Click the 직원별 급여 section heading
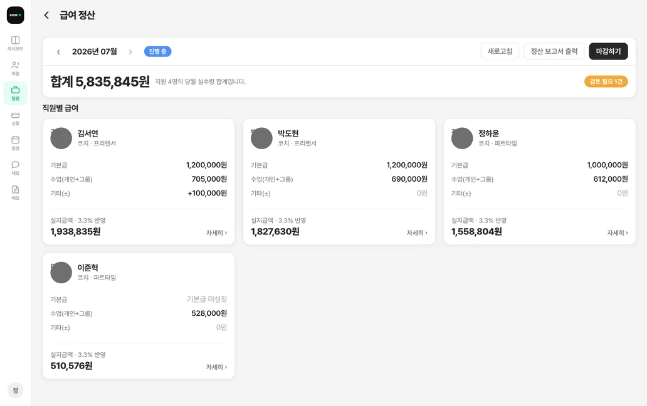The height and width of the screenshot is (406, 647). click(60, 108)
